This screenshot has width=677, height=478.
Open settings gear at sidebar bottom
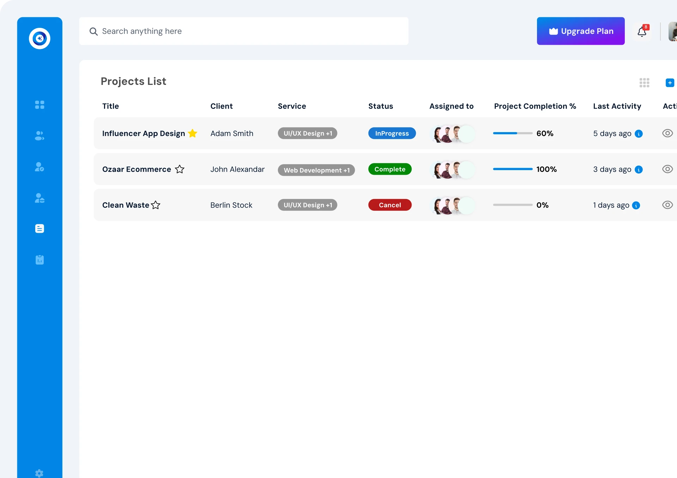(39, 473)
